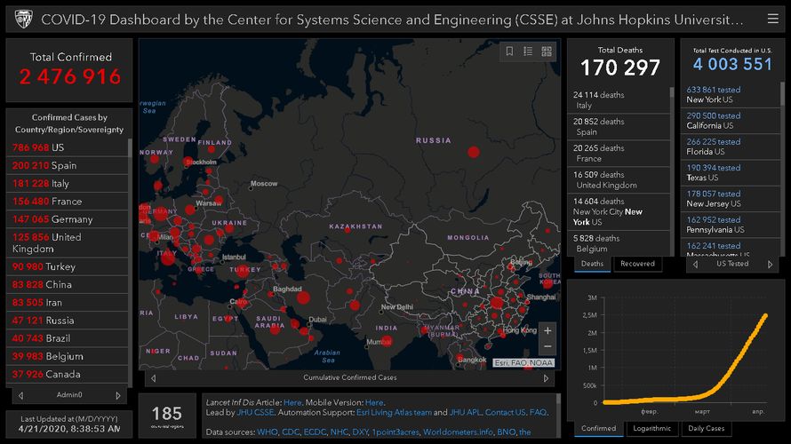Show the map legend list icon
The height and width of the screenshot is (444, 791).
point(528,52)
